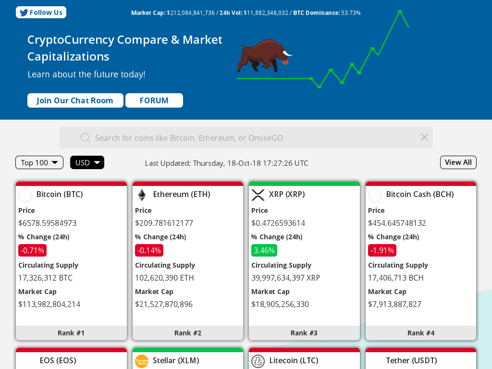Viewport: 492px width, 369px height.
Task: Expand the View All coin listing
Action: point(458,162)
